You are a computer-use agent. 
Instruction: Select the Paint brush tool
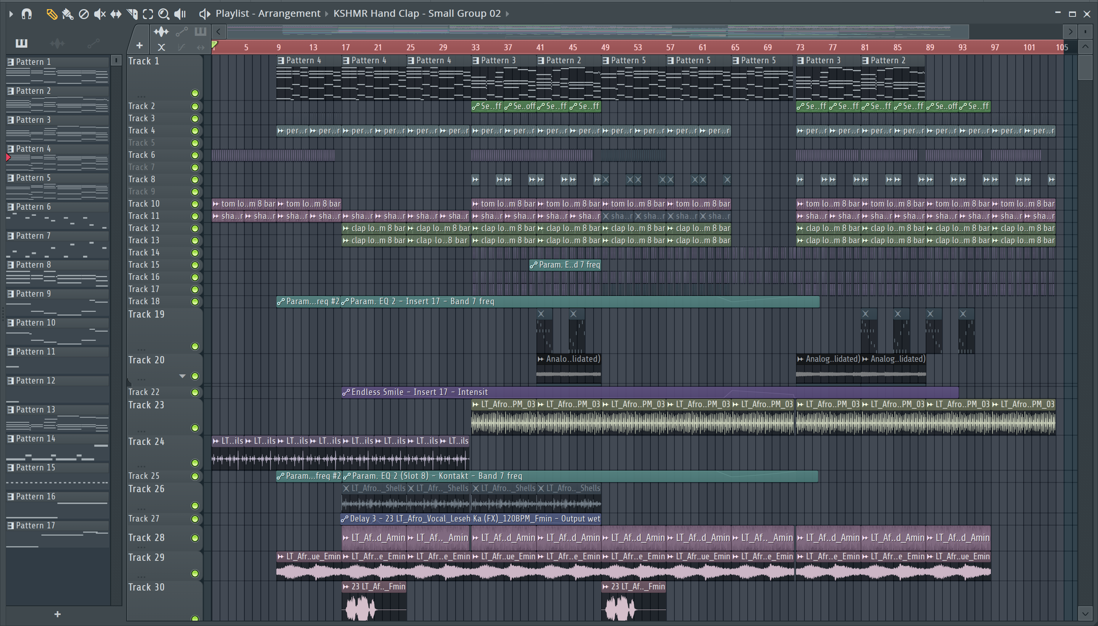(67, 14)
